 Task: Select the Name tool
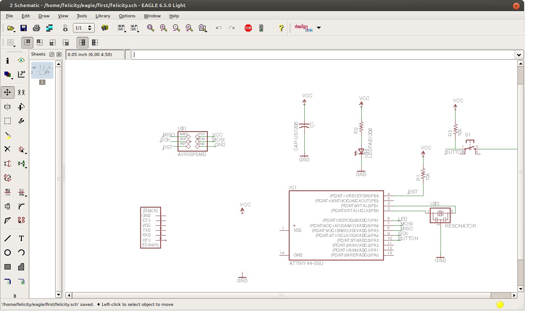(x=8, y=193)
